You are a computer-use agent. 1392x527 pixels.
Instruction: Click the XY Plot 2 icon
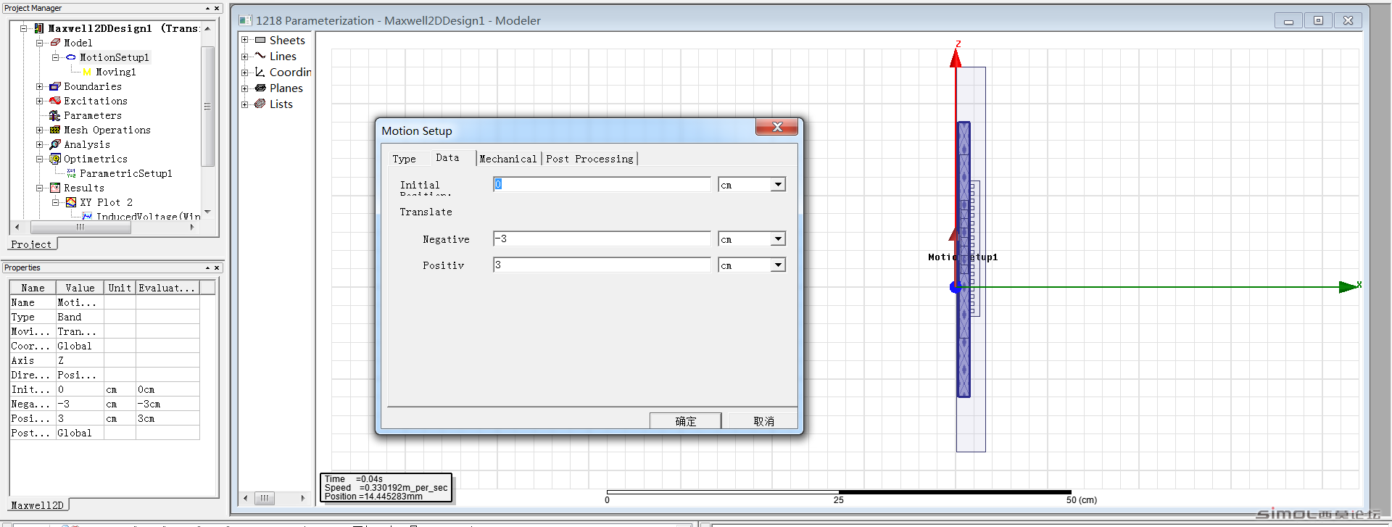point(71,202)
